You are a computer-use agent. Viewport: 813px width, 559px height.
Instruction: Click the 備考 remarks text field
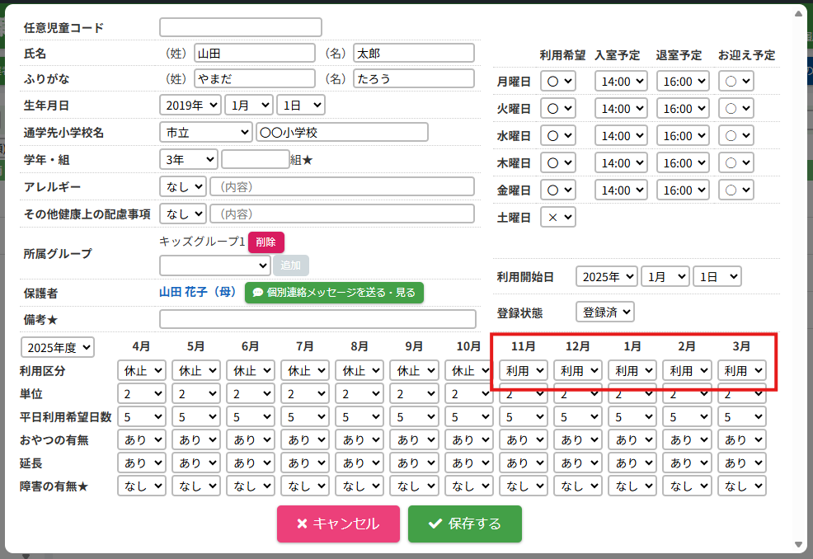coord(317,319)
